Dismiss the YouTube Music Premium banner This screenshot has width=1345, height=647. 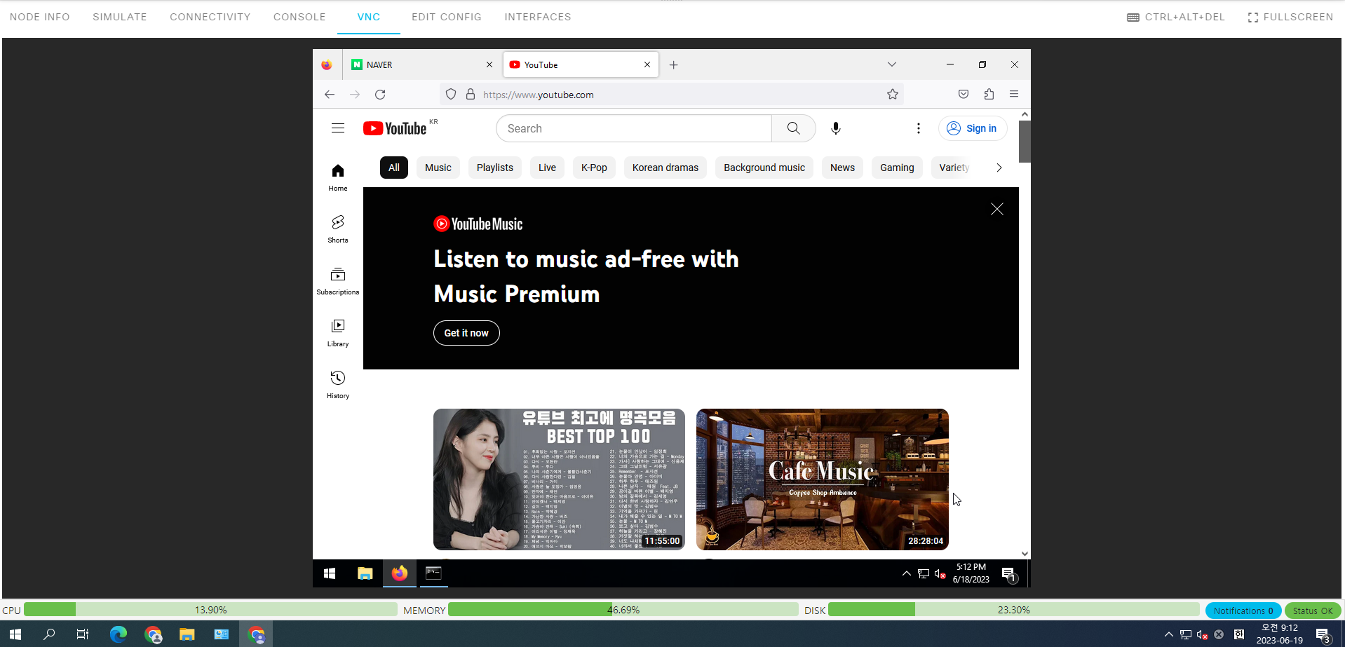(x=996, y=209)
